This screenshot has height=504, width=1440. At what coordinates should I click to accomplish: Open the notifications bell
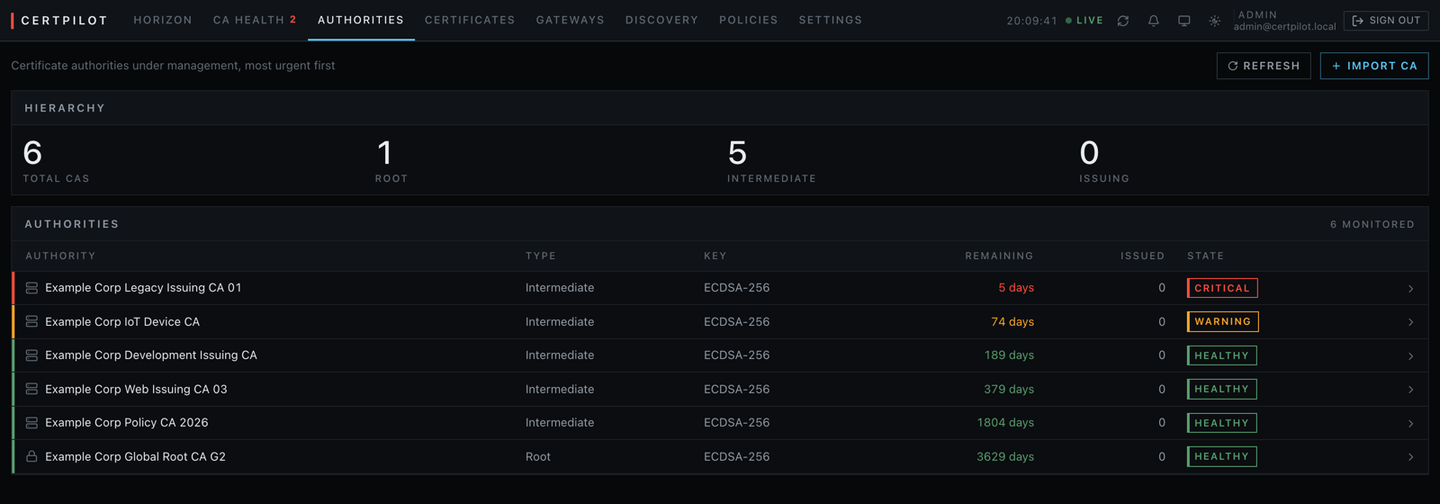point(1154,20)
